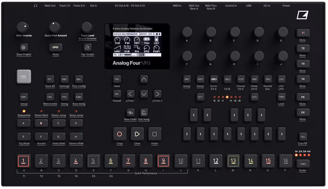Image resolution: width=328 pixels, height=189 pixels.
Task: Open the KIT Save Kit menu
Action: [x=50, y=79]
